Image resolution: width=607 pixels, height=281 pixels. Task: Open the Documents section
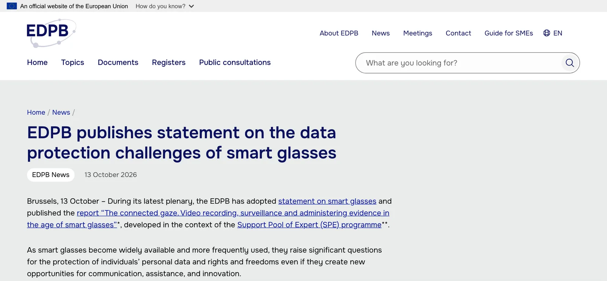(118, 63)
